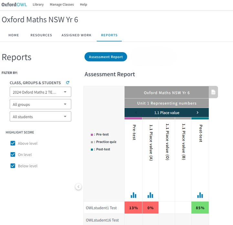The height and width of the screenshot is (225, 233).
Task: Open the Pre-test column bar chart icon
Action: pos(133,195)
